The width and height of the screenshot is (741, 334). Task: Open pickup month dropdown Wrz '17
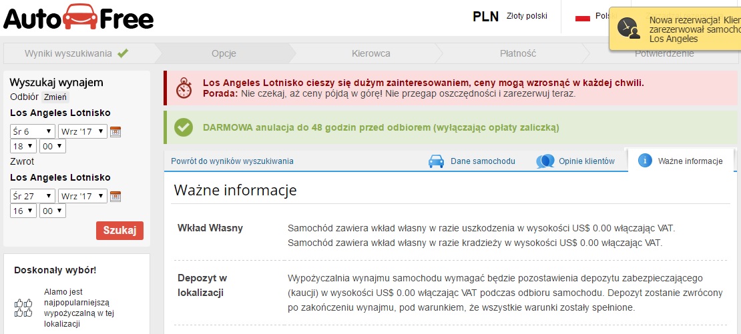point(83,131)
